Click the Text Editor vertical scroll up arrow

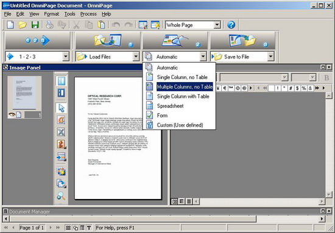(x=328, y=96)
